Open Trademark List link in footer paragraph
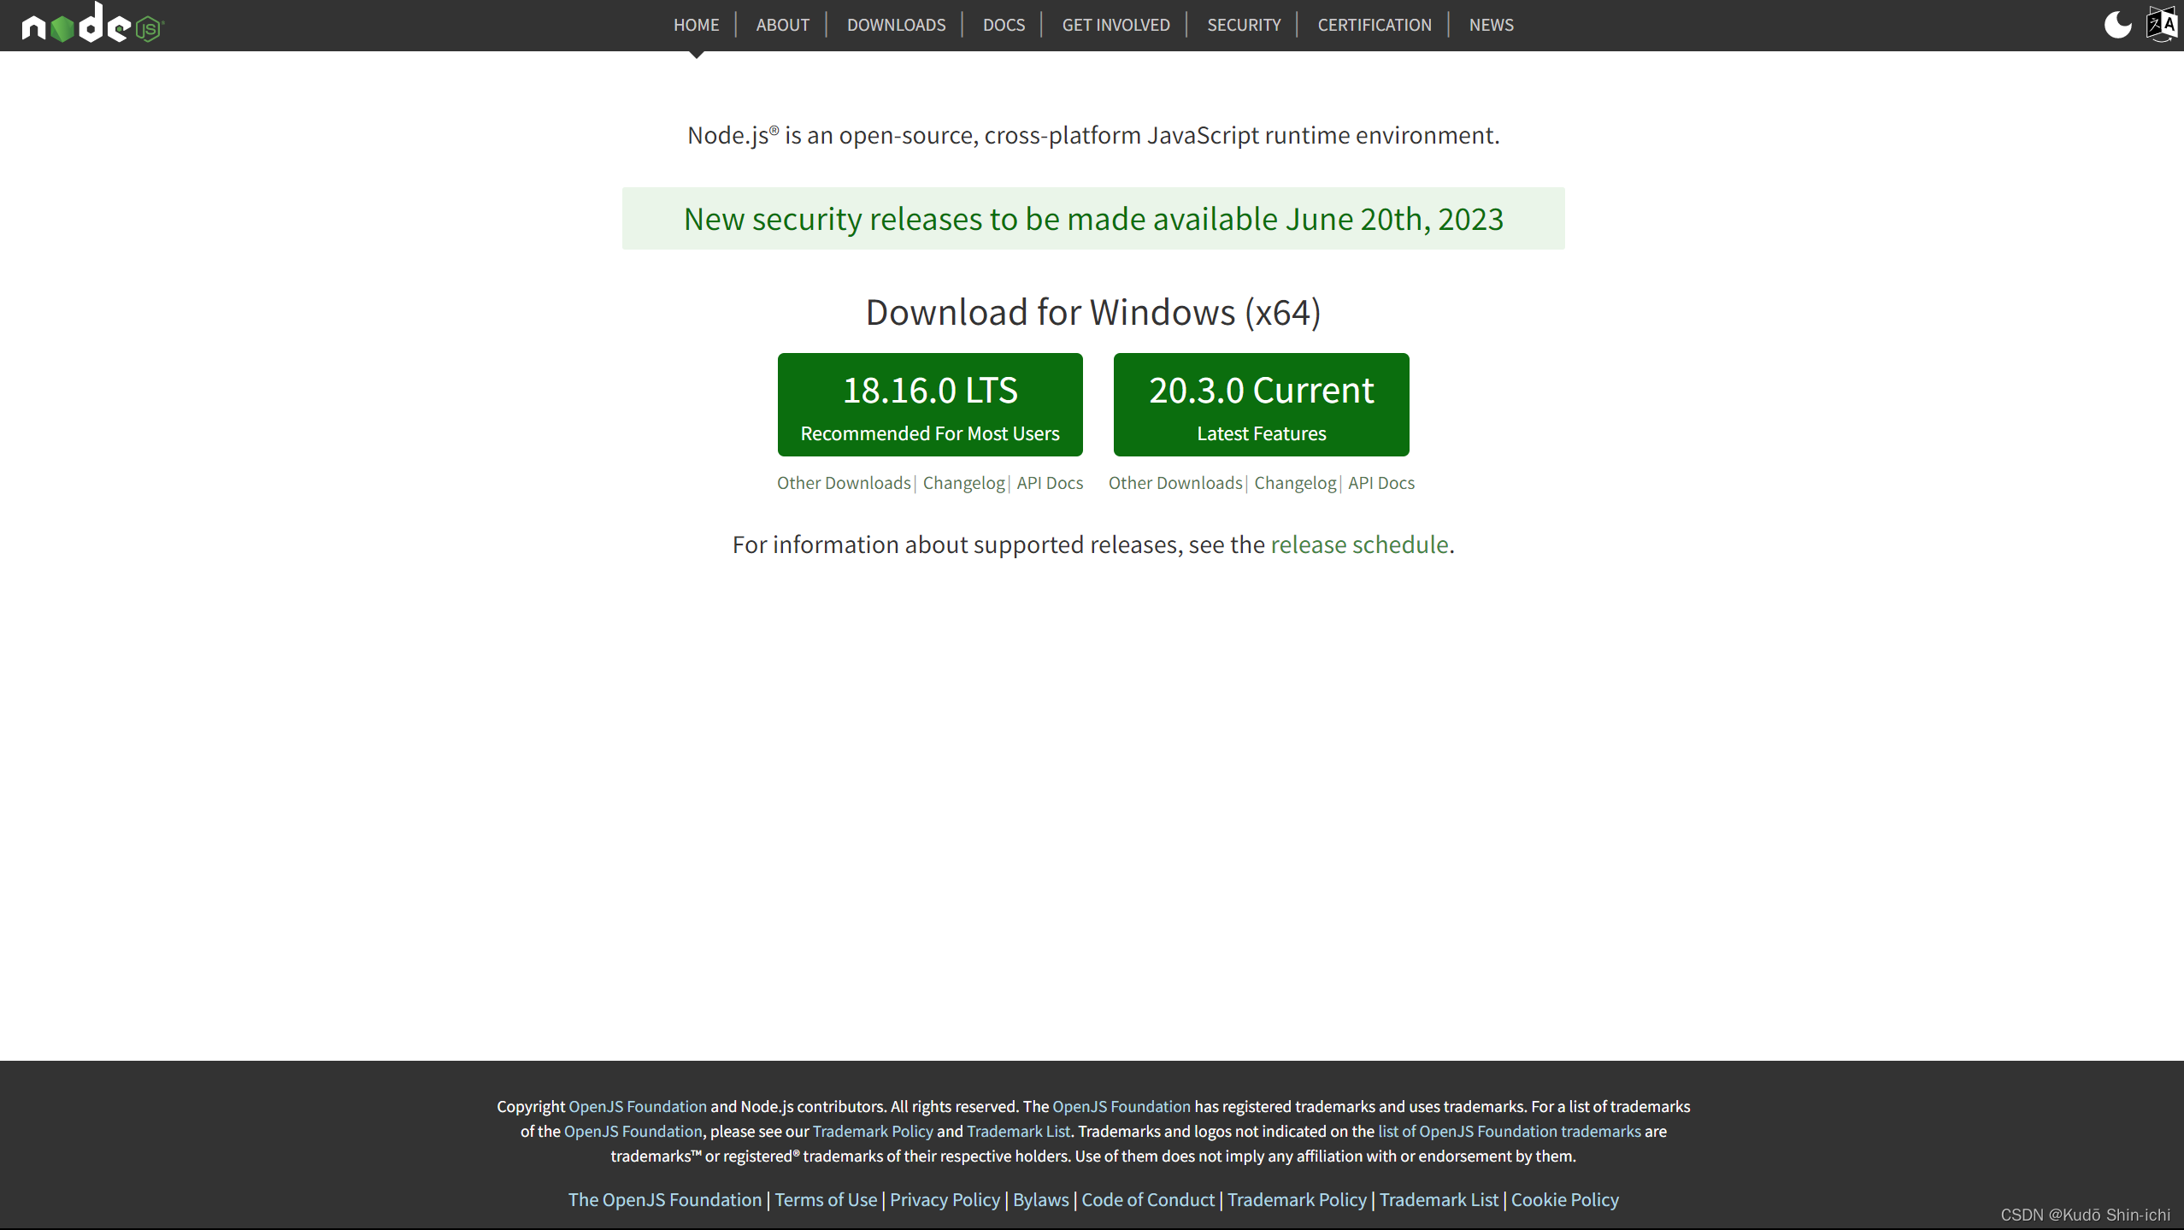The image size is (2184, 1230). tap(1018, 1131)
